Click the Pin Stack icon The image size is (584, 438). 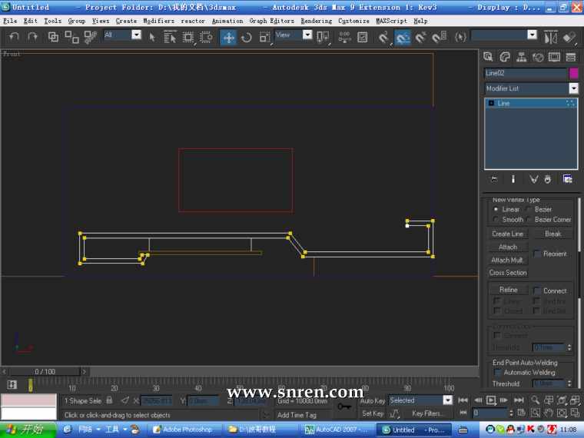coord(494,179)
